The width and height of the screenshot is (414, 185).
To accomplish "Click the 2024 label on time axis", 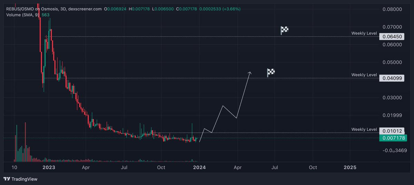I will (199, 167).
